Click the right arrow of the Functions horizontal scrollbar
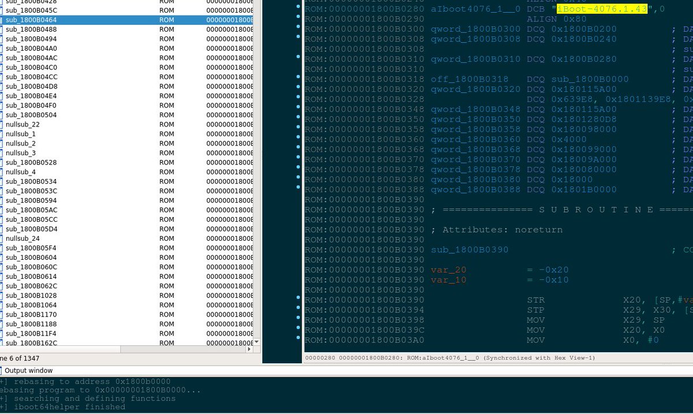693x414 pixels. [x=250, y=349]
